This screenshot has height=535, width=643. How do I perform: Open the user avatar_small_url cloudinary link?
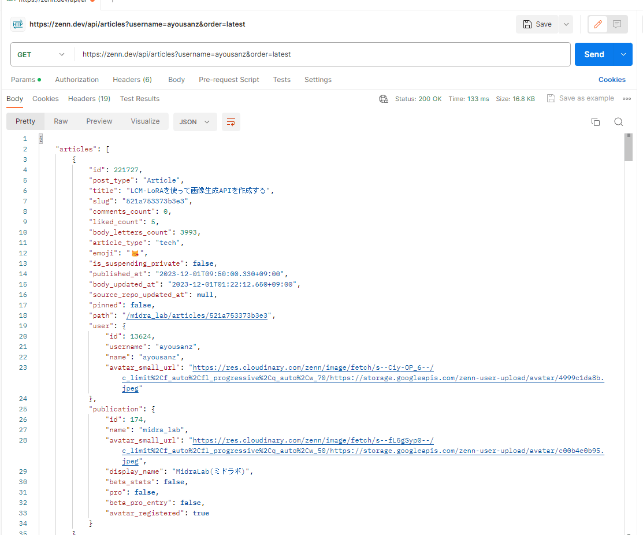pyautogui.click(x=363, y=378)
